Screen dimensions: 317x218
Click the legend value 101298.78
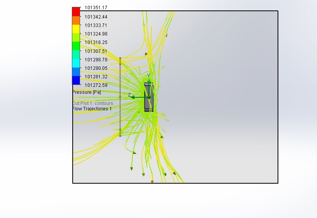96,60
